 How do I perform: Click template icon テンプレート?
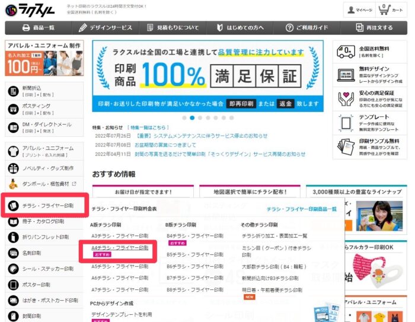[x=346, y=123]
